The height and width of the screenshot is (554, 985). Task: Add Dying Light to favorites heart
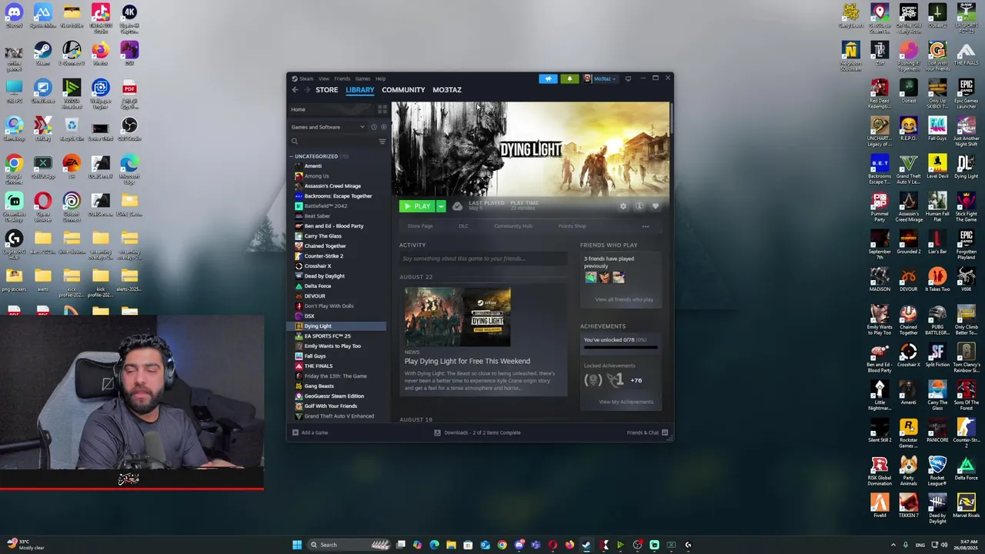656,206
